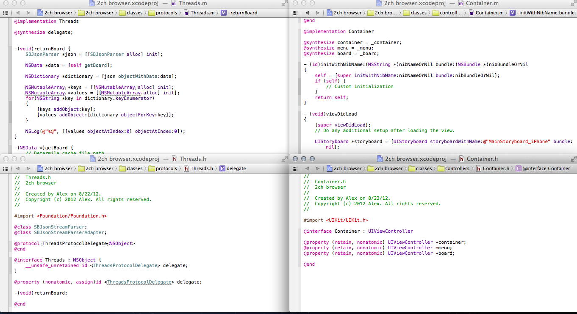Open controllers breadcrumb in Container.h window
This screenshot has height=314, width=577.
click(454, 168)
